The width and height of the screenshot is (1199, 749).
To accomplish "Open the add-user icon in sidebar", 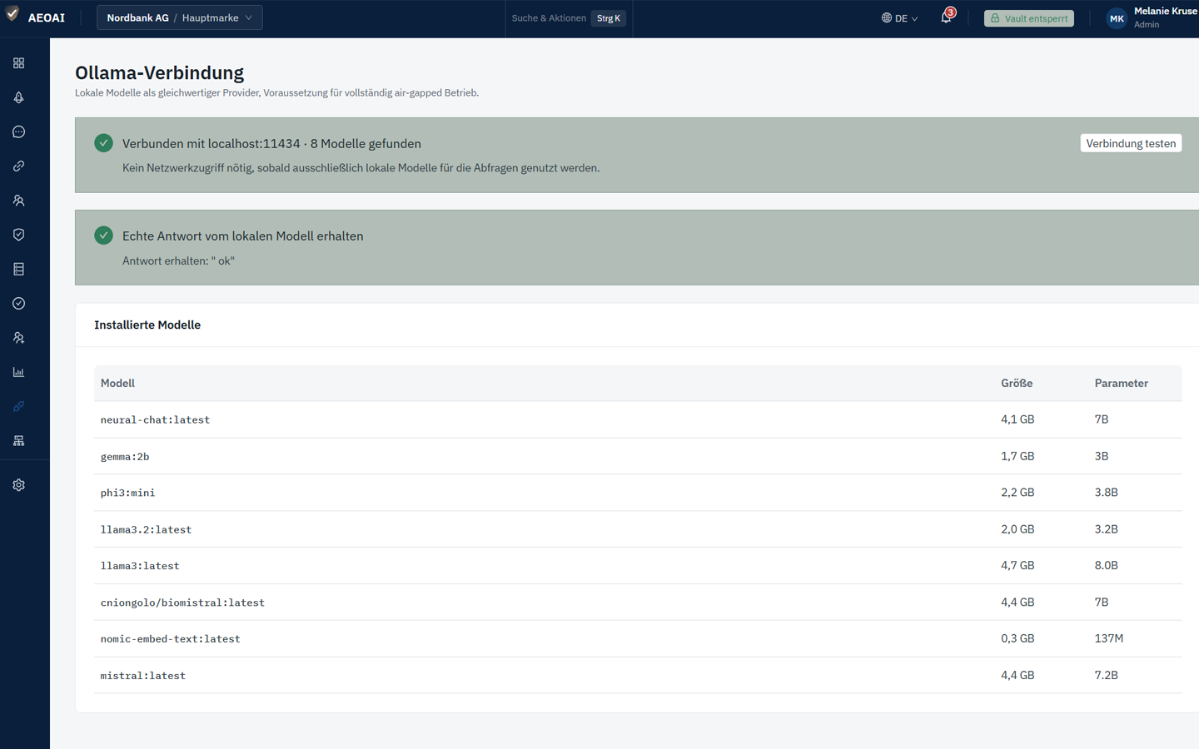I will (18, 338).
